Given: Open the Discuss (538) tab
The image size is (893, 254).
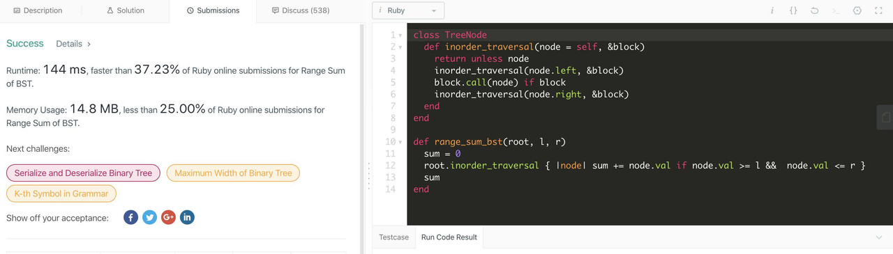Looking at the screenshot, I should pos(301,10).
